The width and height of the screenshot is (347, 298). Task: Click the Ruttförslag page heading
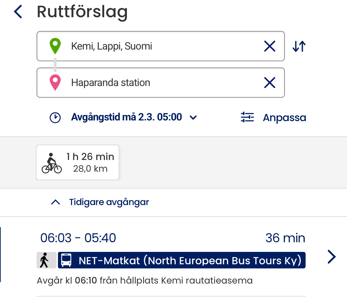pyautogui.click(x=82, y=12)
